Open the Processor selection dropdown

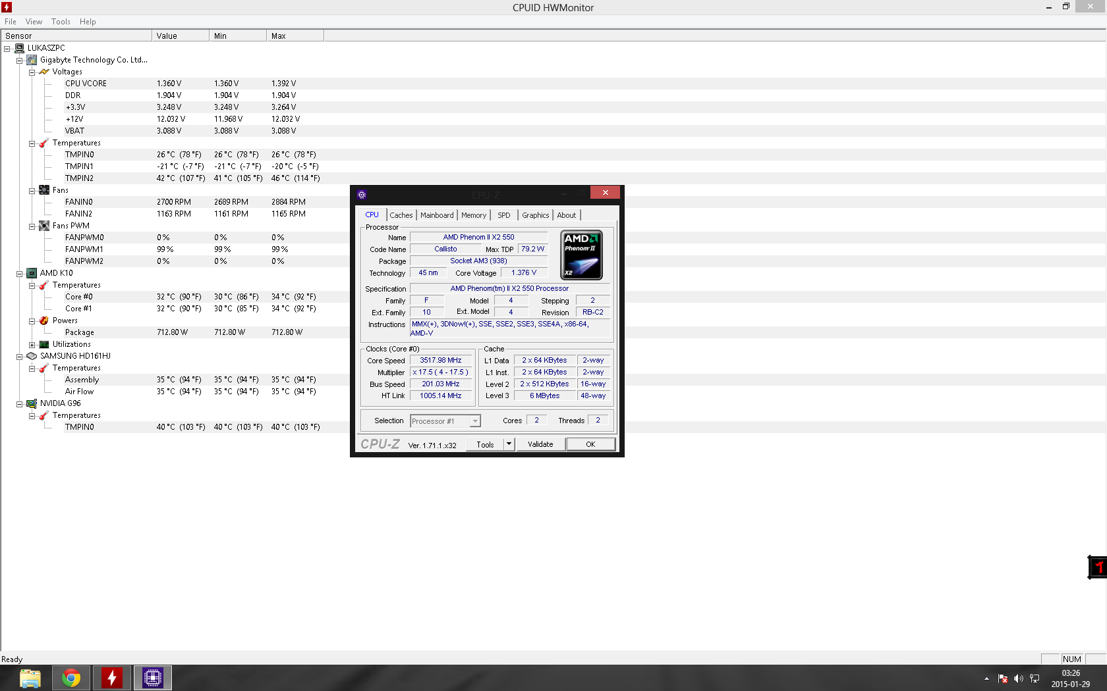(475, 421)
